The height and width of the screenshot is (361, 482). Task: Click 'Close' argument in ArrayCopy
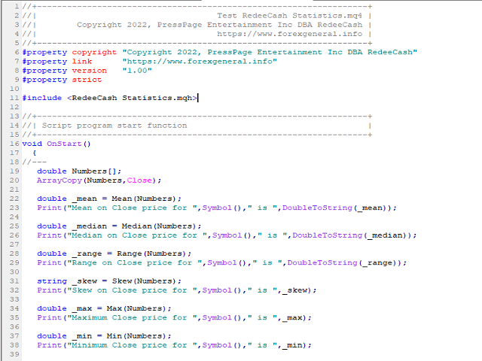(139, 180)
